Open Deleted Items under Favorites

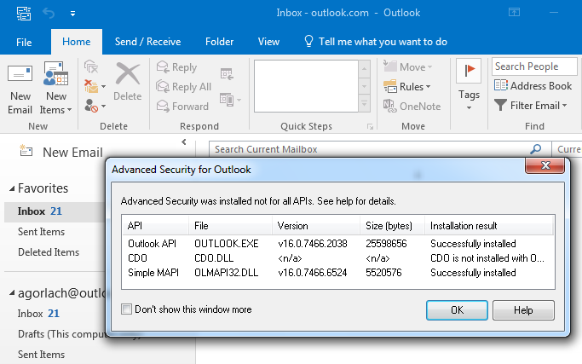(x=49, y=252)
